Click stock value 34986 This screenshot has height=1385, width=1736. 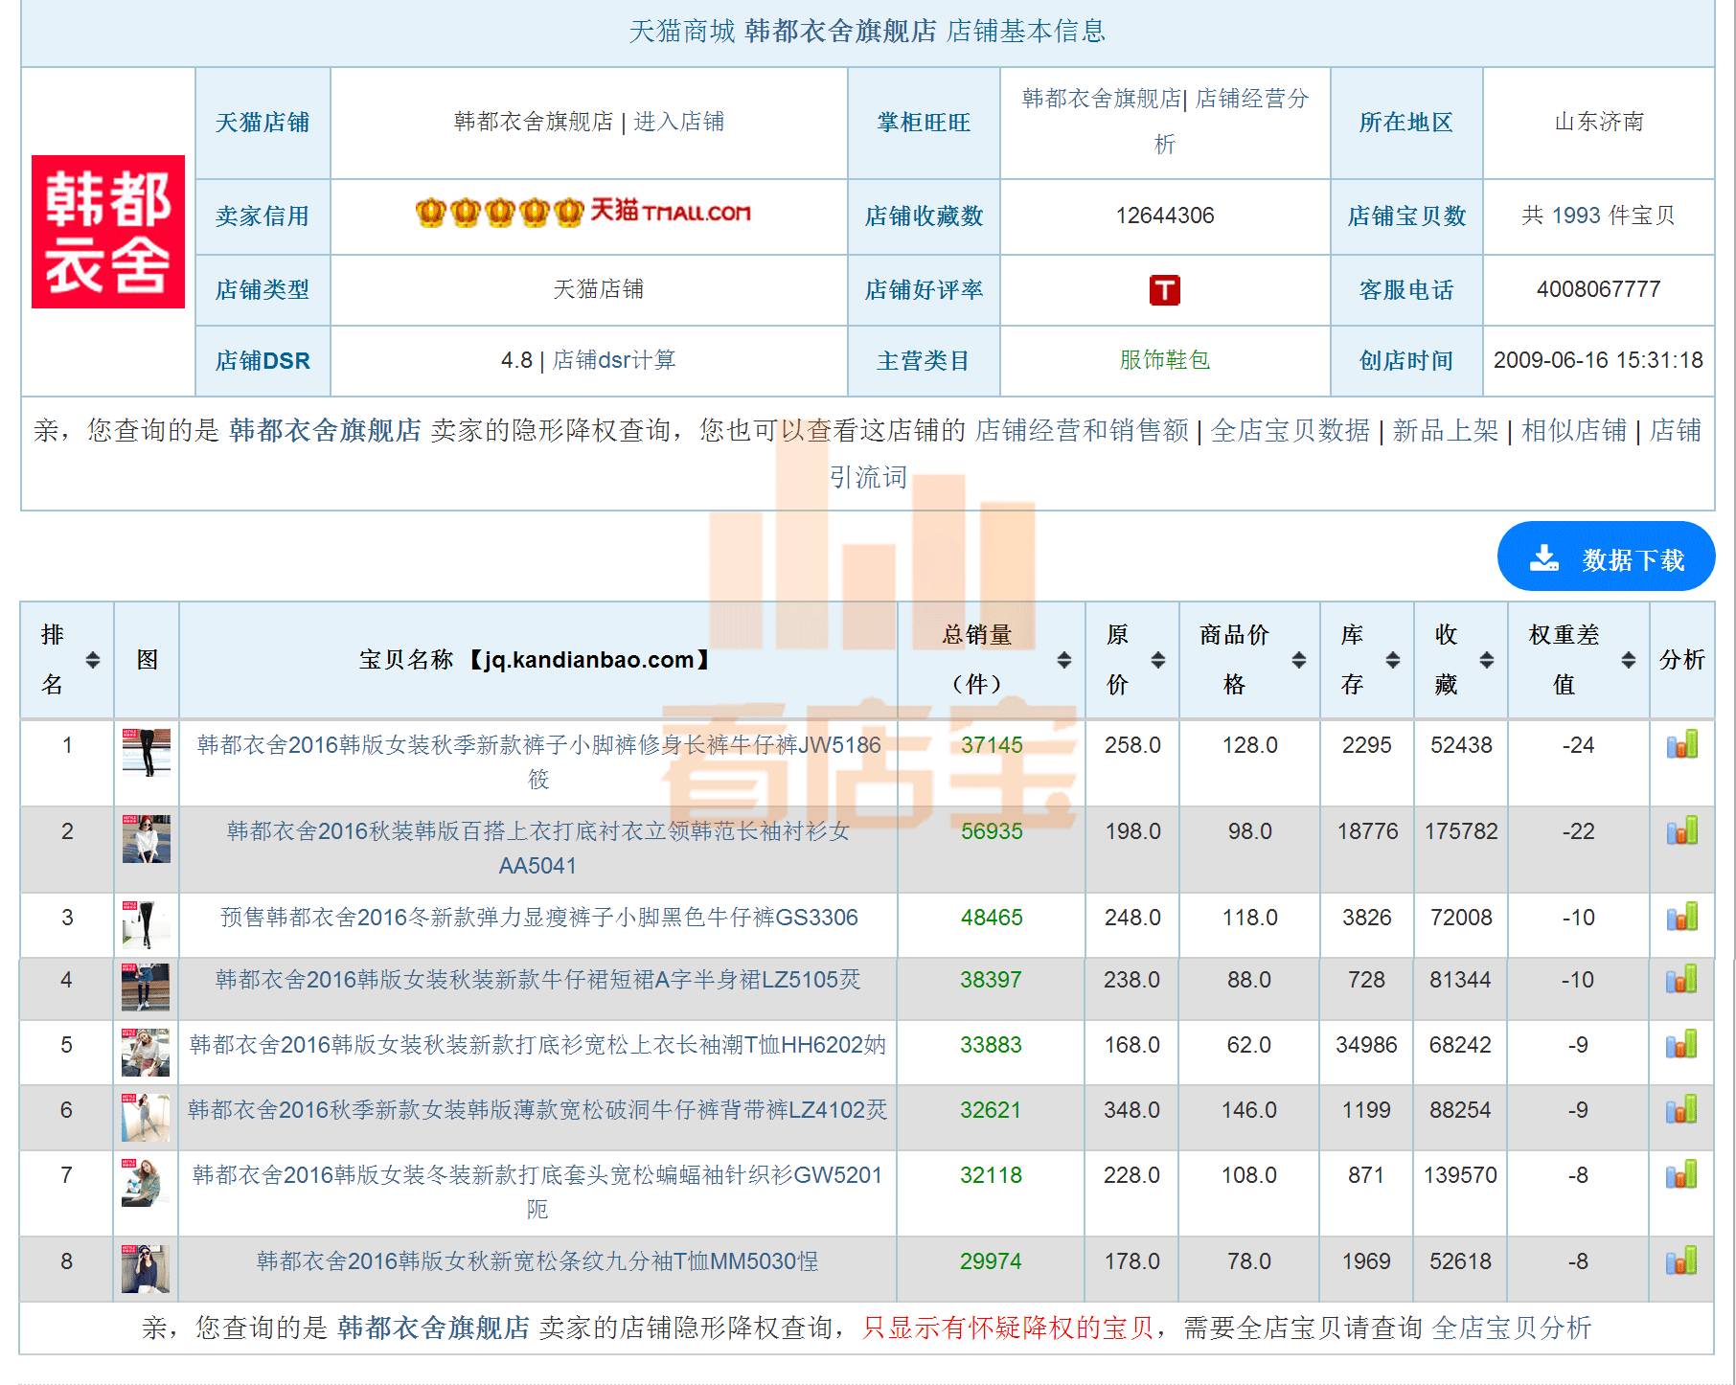tap(1366, 1045)
